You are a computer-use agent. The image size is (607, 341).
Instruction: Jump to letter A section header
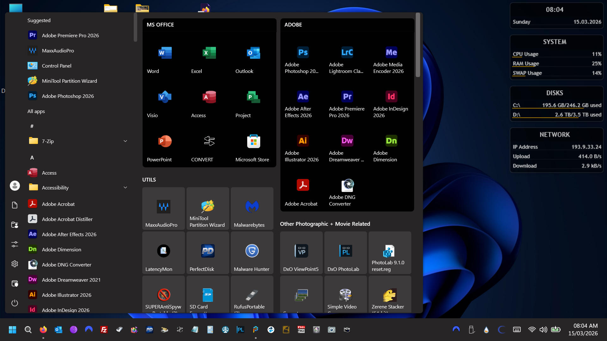(32, 158)
